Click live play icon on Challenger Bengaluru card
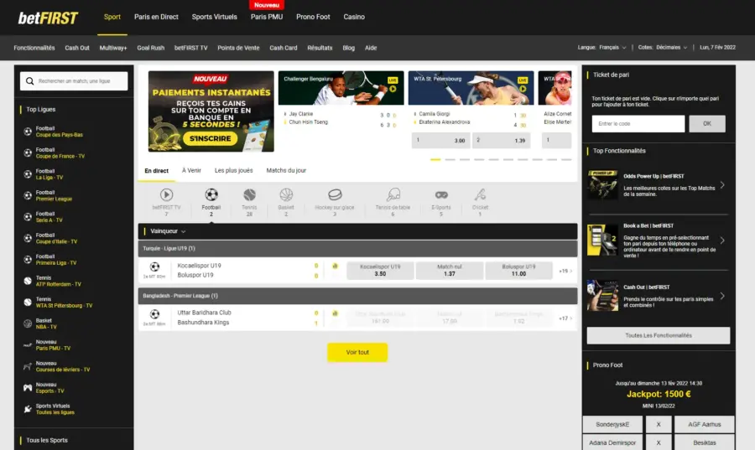This screenshot has width=755, height=450. 393,89
